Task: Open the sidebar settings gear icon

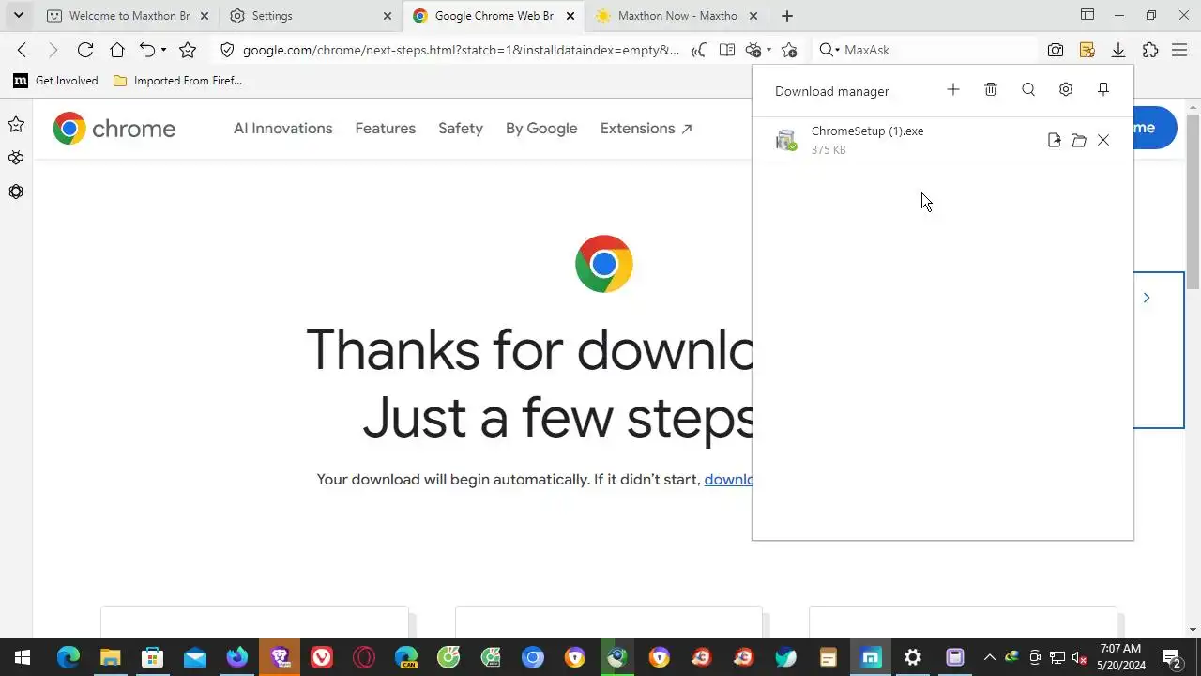Action: (16, 192)
